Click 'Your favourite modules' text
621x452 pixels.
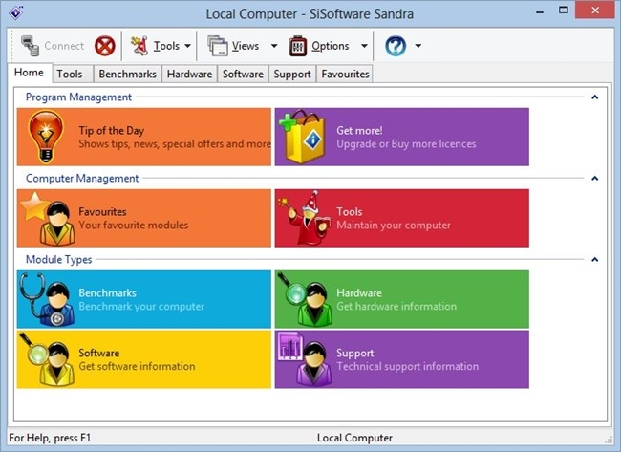134,225
